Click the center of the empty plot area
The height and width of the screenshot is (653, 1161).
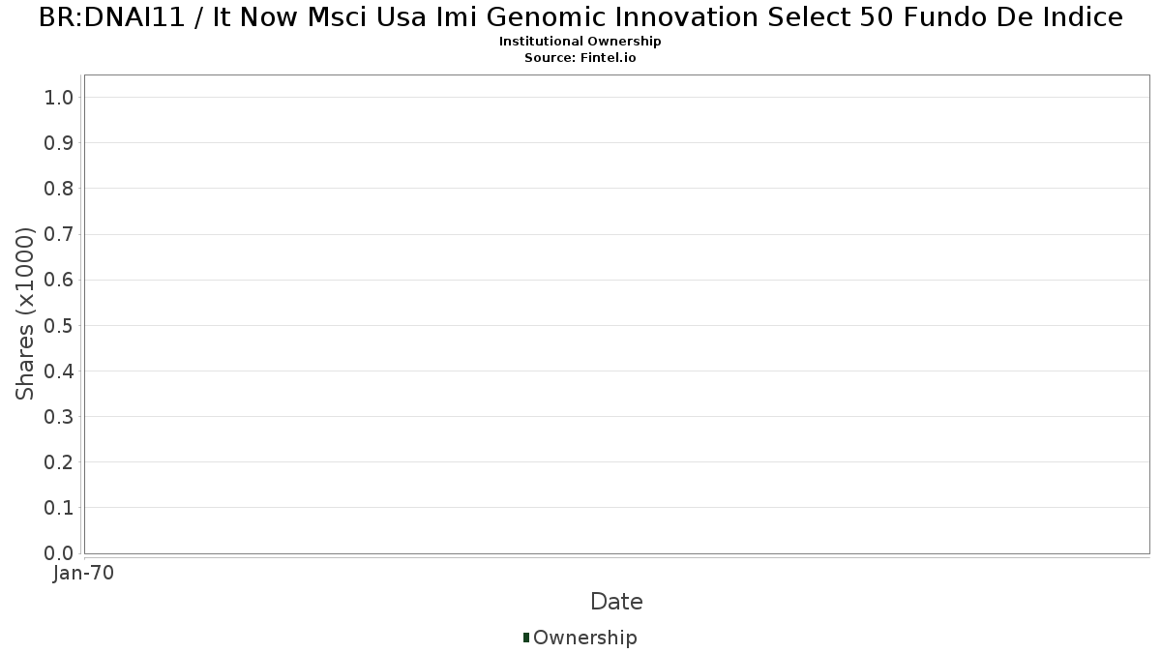[616, 314]
